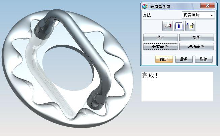The height and width of the screenshot is (136, 220).
Task: Click the 取消 button
Action: coord(204,59)
